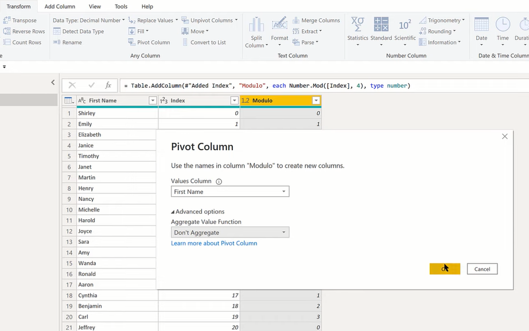The image size is (529, 331).
Task: Open the Scientific tool
Action: [x=405, y=32]
